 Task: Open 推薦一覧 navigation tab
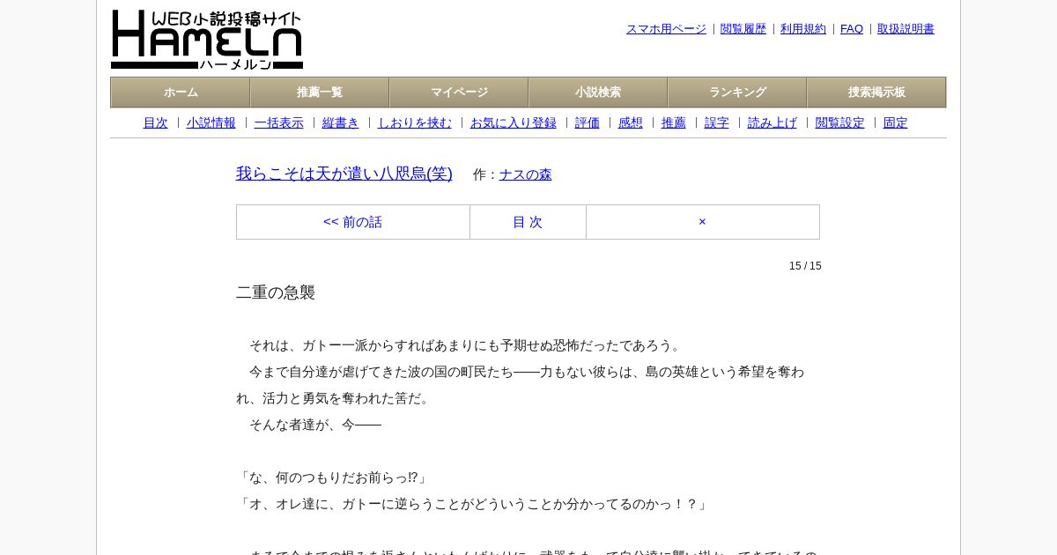[x=320, y=92]
